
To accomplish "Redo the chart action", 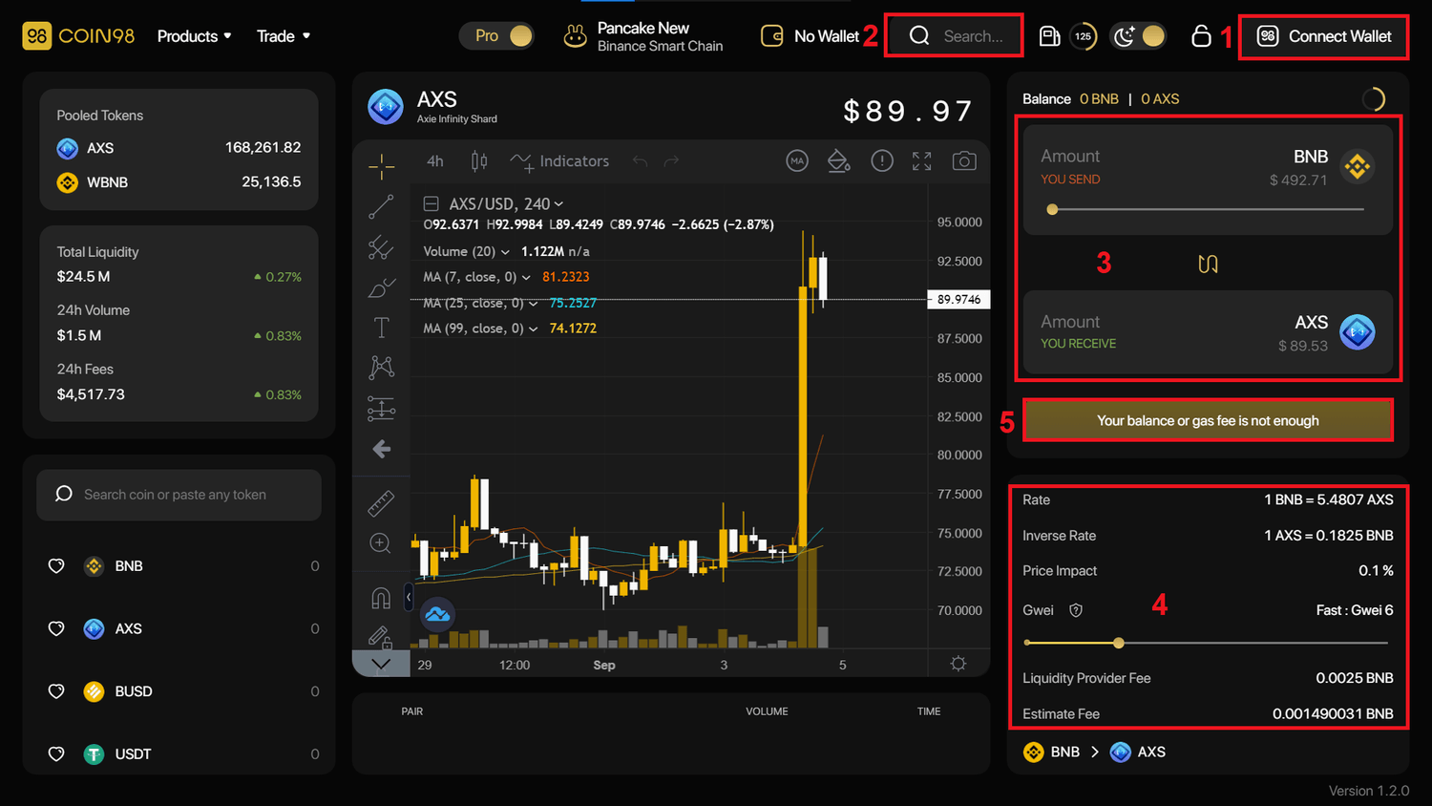I will 672,161.
